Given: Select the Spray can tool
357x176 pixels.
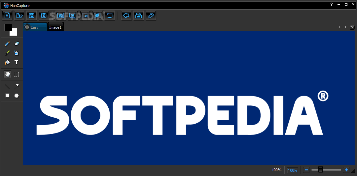Looking at the screenshot, I should [x=17, y=53].
